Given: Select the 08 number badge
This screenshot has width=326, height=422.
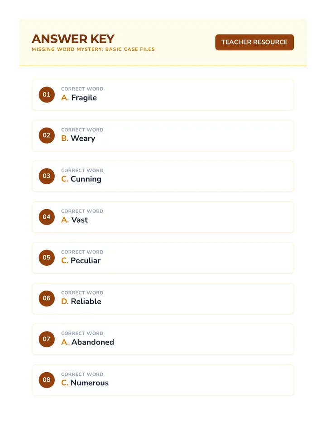Looking at the screenshot, I should click(x=47, y=380).
